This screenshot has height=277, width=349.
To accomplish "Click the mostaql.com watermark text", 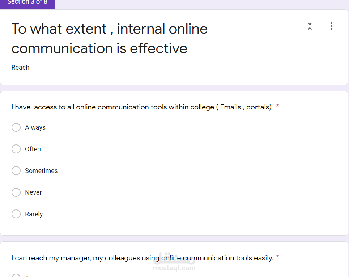I will click(x=174, y=268).
